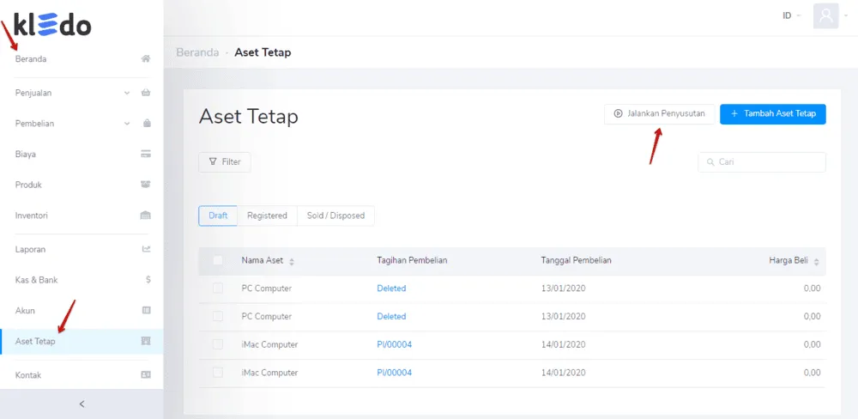This screenshot has height=419, width=858.
Task: Open the PI/00004 purchase invoice link
Action: pos(394,344)
